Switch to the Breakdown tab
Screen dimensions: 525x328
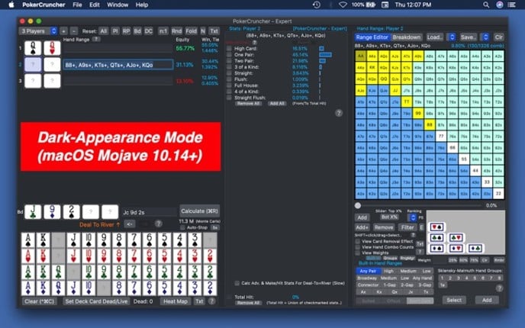point(407,37)
